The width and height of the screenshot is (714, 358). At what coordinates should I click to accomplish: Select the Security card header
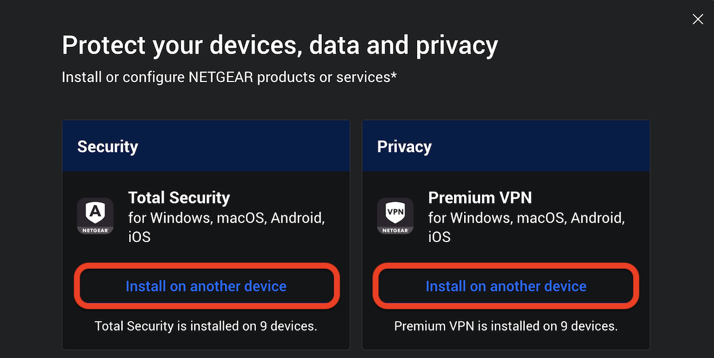[206, 146]
